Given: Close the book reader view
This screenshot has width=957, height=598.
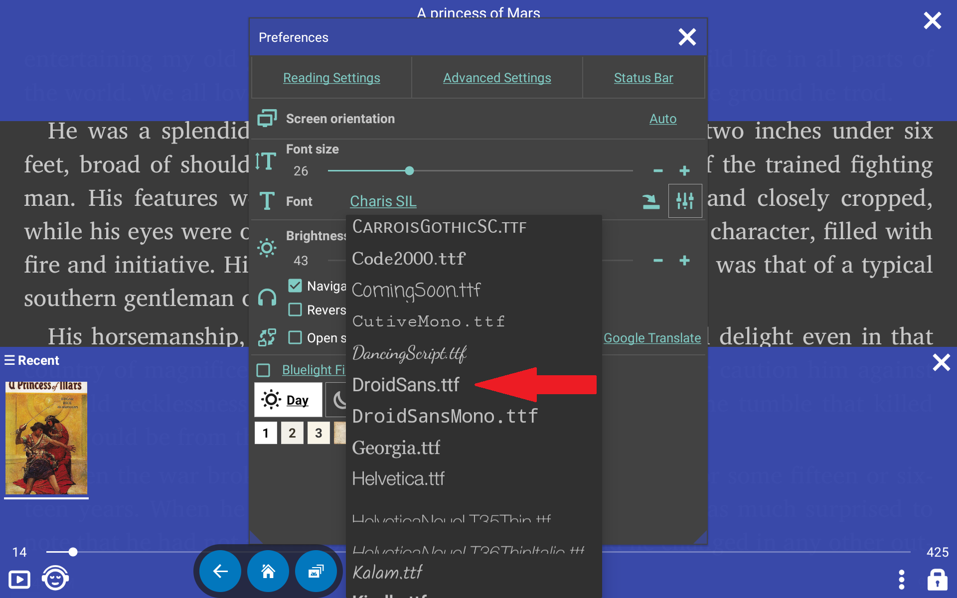Looking at the screenshot, I should click(932, 21).
